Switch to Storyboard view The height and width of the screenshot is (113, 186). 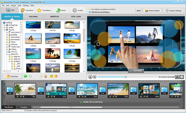pos(9,107)
